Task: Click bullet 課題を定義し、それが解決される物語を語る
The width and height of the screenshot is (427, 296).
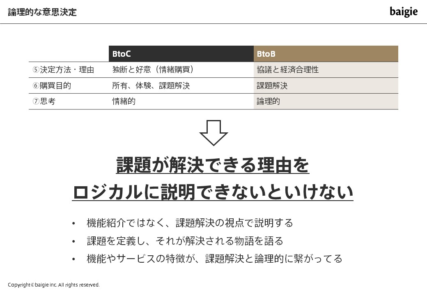Action: tap(185, 241)
